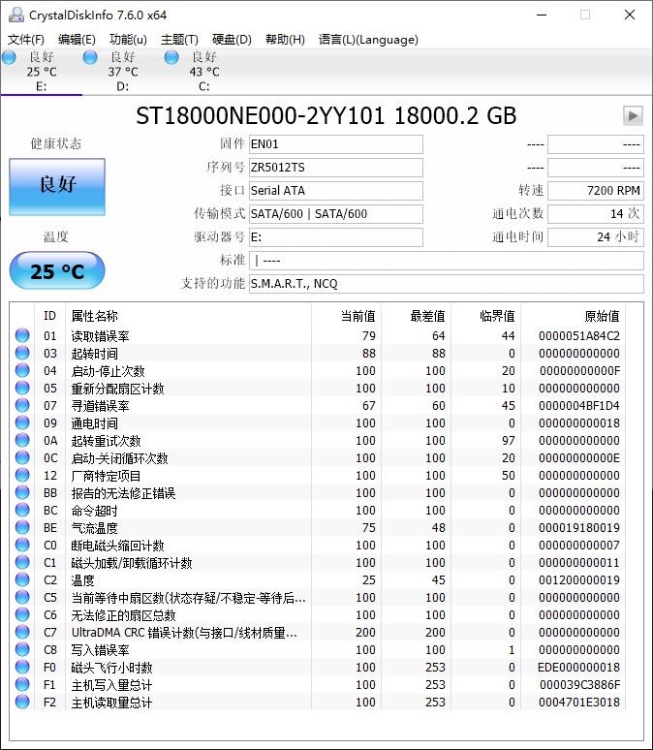Click the 25 °C temperature button
The image size is (653, 750).
56,271
